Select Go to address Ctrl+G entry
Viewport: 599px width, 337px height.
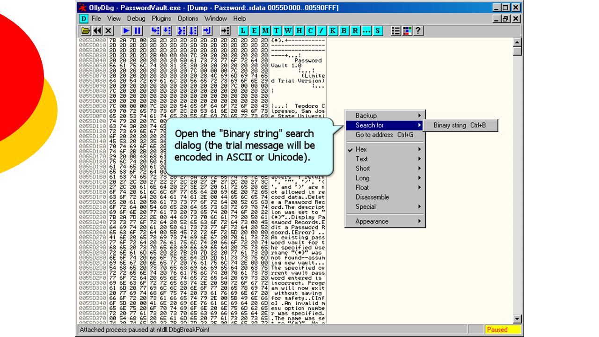[x=385, y=135]
